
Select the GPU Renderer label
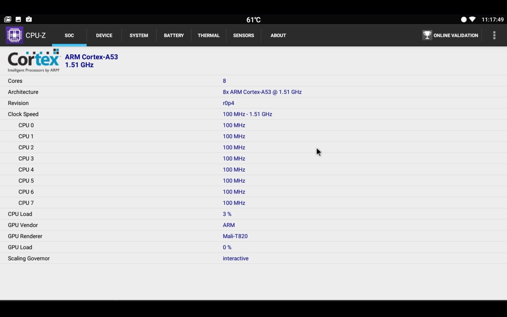[25, 236]
